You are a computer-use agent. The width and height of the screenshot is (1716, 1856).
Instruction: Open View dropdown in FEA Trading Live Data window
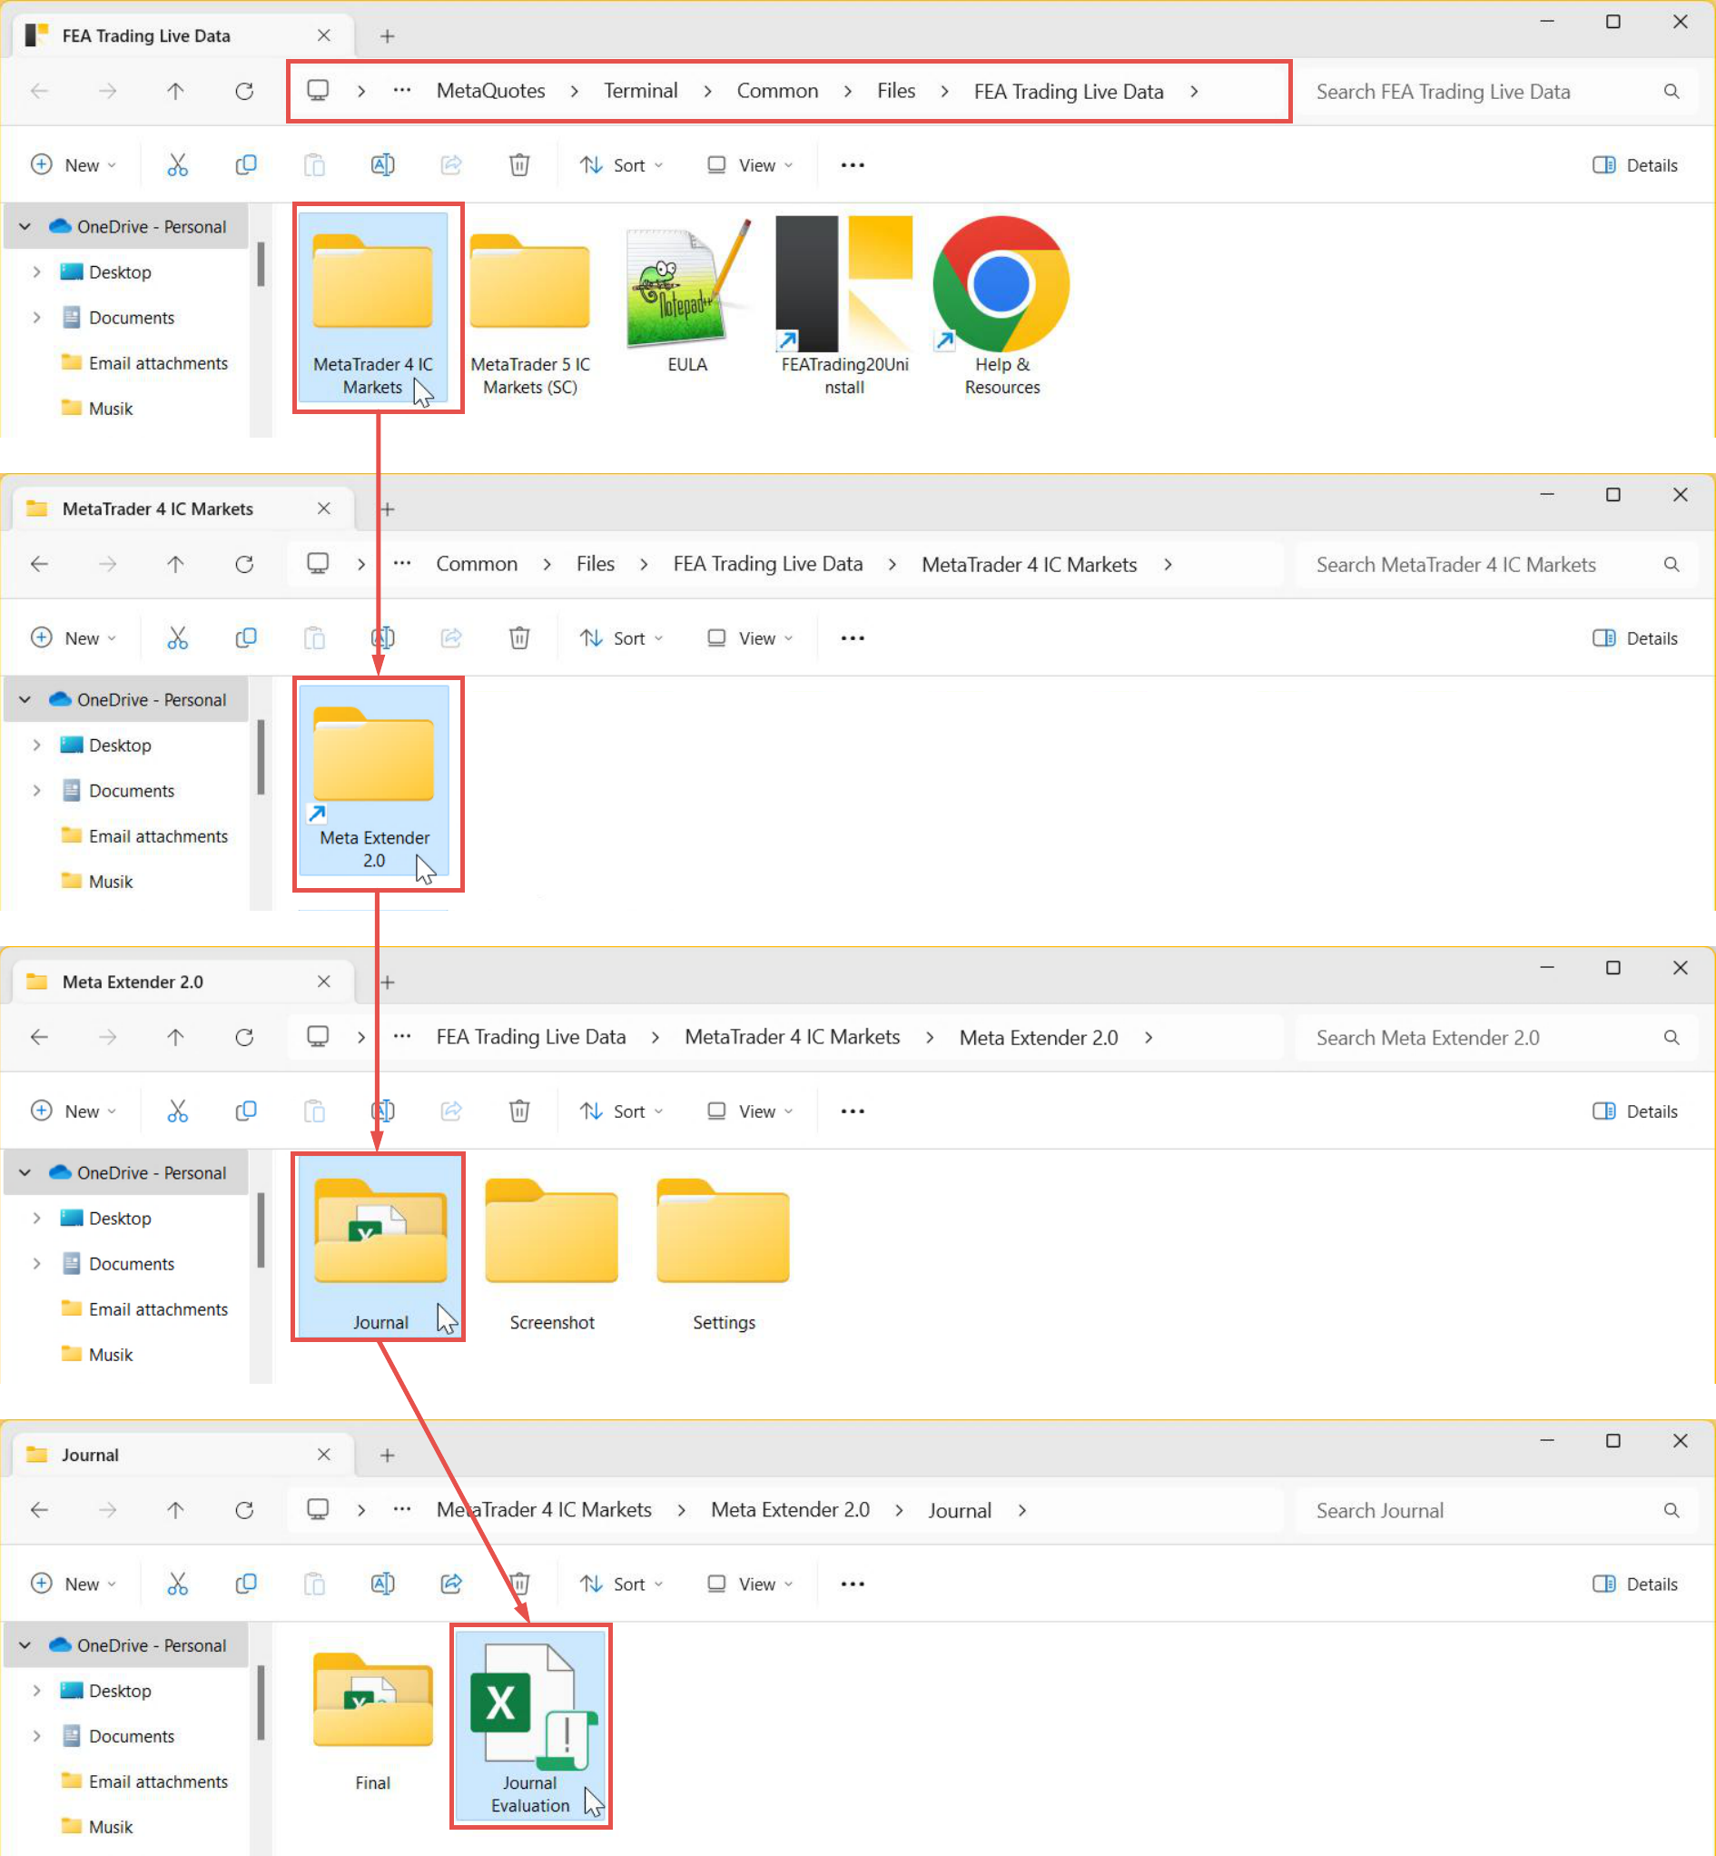750,165
